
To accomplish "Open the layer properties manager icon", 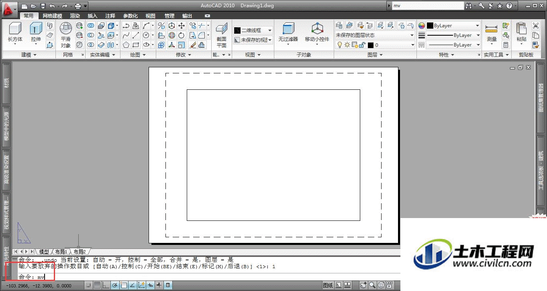I will (340, 26).
